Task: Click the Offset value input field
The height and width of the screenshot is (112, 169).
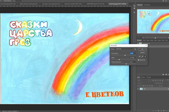Action: 133,58
